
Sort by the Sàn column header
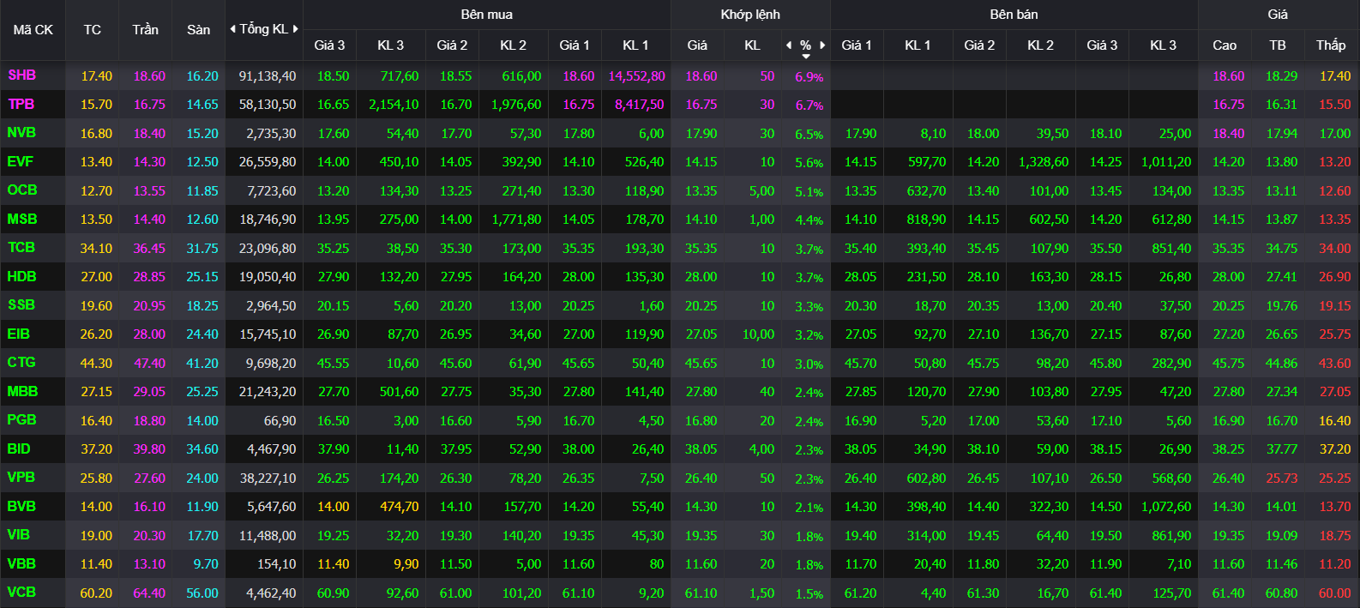pos(198,30)
